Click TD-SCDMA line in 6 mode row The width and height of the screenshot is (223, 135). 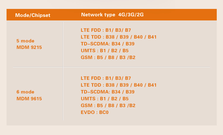pos(108,92)
